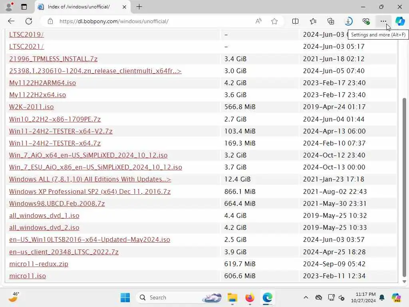
Task: Open the notification bell
Action: coord(382,297)
